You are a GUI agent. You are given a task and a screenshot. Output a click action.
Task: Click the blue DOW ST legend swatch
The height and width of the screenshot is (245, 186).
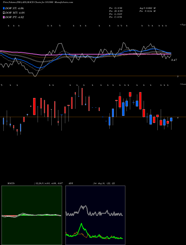(4, 8)
